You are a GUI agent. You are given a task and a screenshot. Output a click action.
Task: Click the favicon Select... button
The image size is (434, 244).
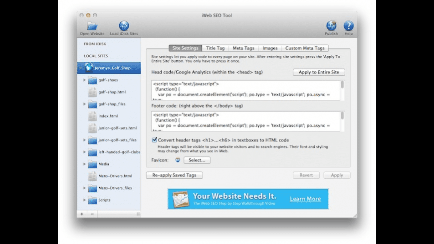[197, 160]
